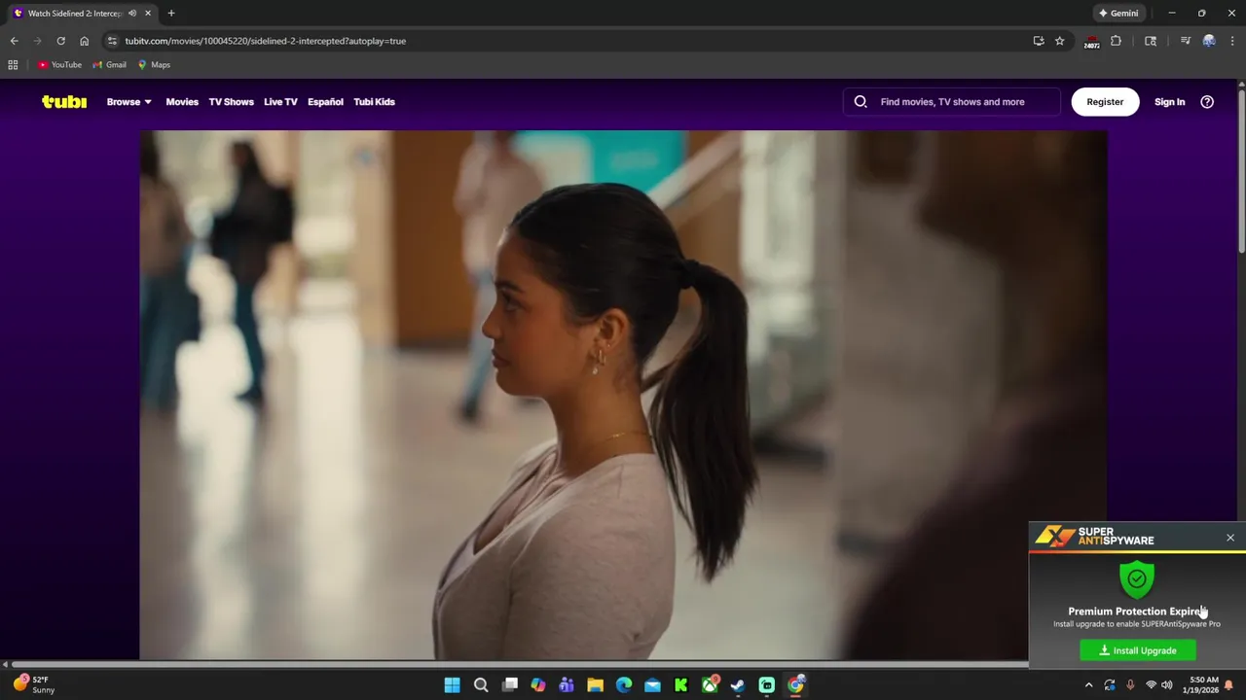Click the Find movies search field

pos(952,101)
